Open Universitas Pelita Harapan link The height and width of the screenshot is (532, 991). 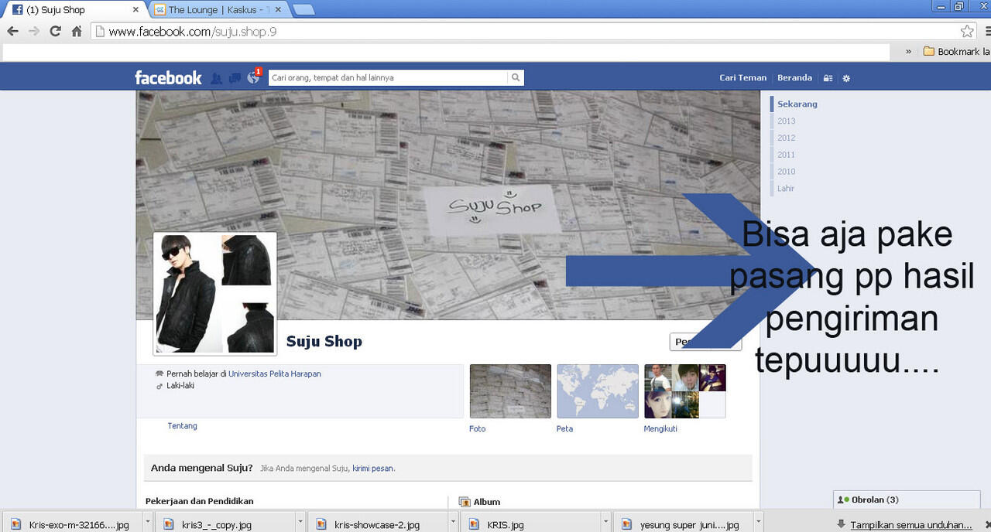[275, 373]
